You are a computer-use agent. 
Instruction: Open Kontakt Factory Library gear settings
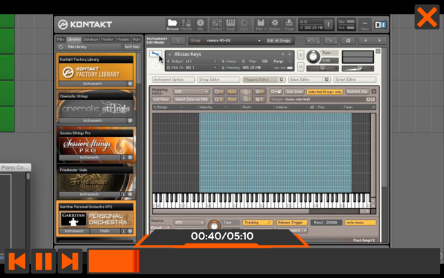click(130, 84)
